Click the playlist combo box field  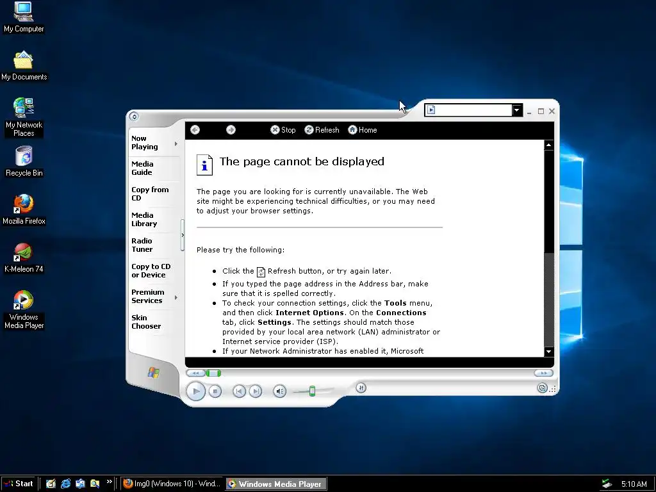[469, 110]
